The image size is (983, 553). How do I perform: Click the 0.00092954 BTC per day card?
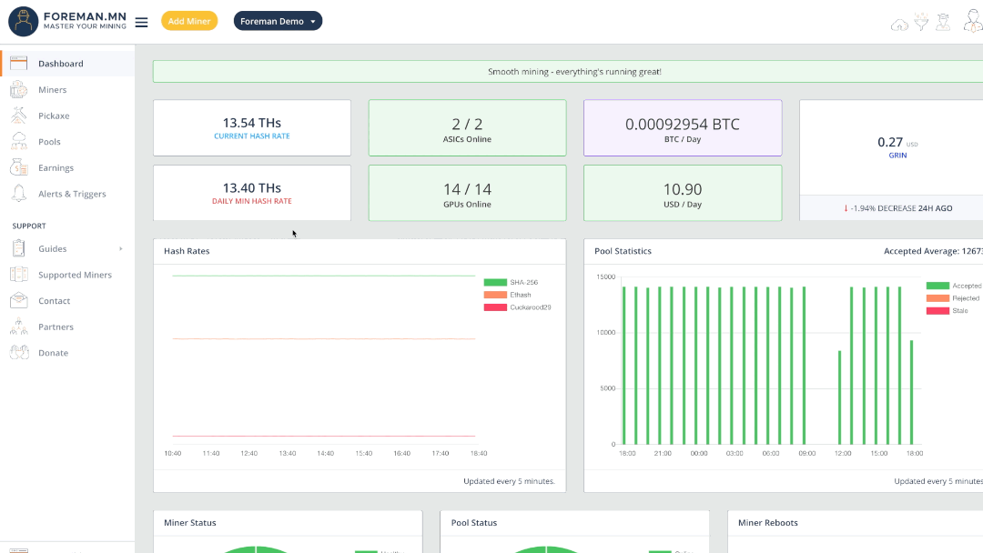tap(683, 127)
